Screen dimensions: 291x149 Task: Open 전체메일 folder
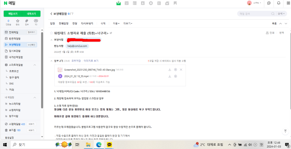pos(14,32)
